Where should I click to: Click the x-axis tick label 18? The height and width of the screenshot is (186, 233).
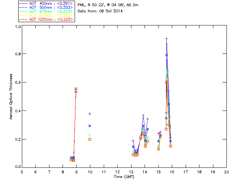point(199,172)
